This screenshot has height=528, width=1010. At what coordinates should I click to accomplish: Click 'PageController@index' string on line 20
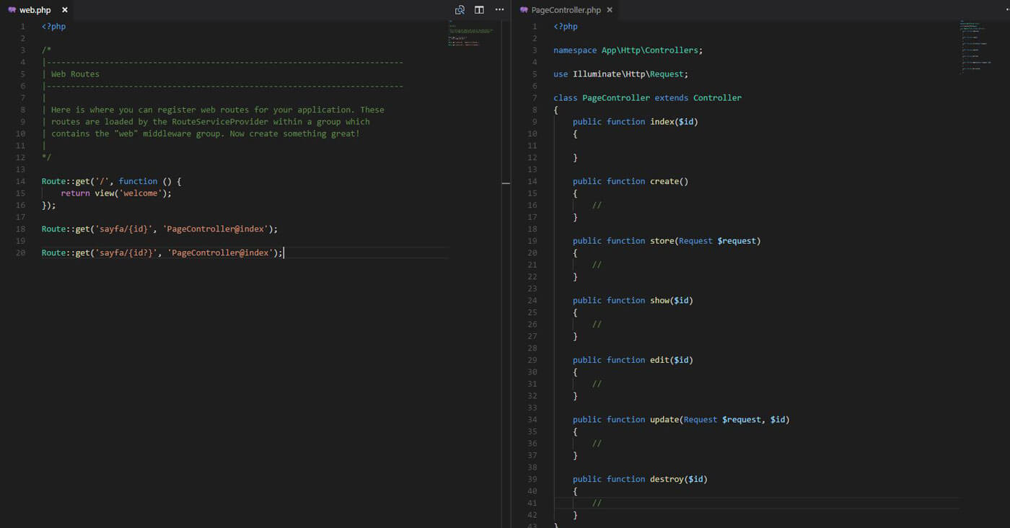tap(220, 253)
